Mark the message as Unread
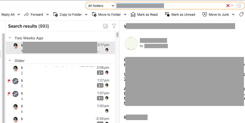The width and height of the screenshot is (245, 123). click(x=180, y=15)
